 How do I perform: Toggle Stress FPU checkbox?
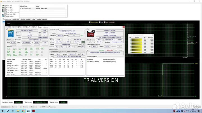5,8
